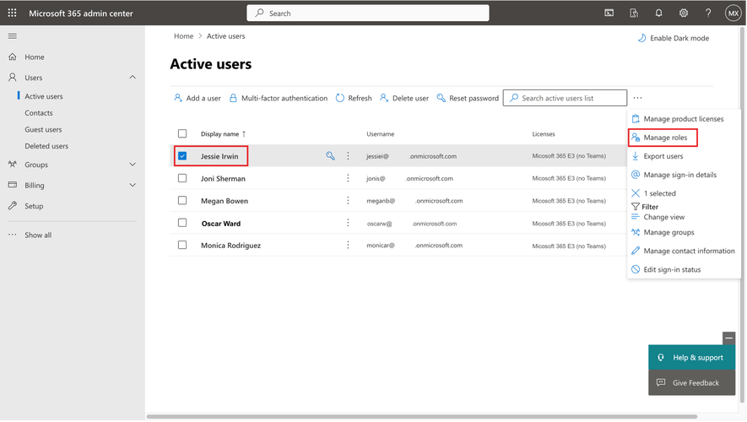This screenshot has width=747, height=422.
Task: Click the Username column header
Action: click(380, 134)
